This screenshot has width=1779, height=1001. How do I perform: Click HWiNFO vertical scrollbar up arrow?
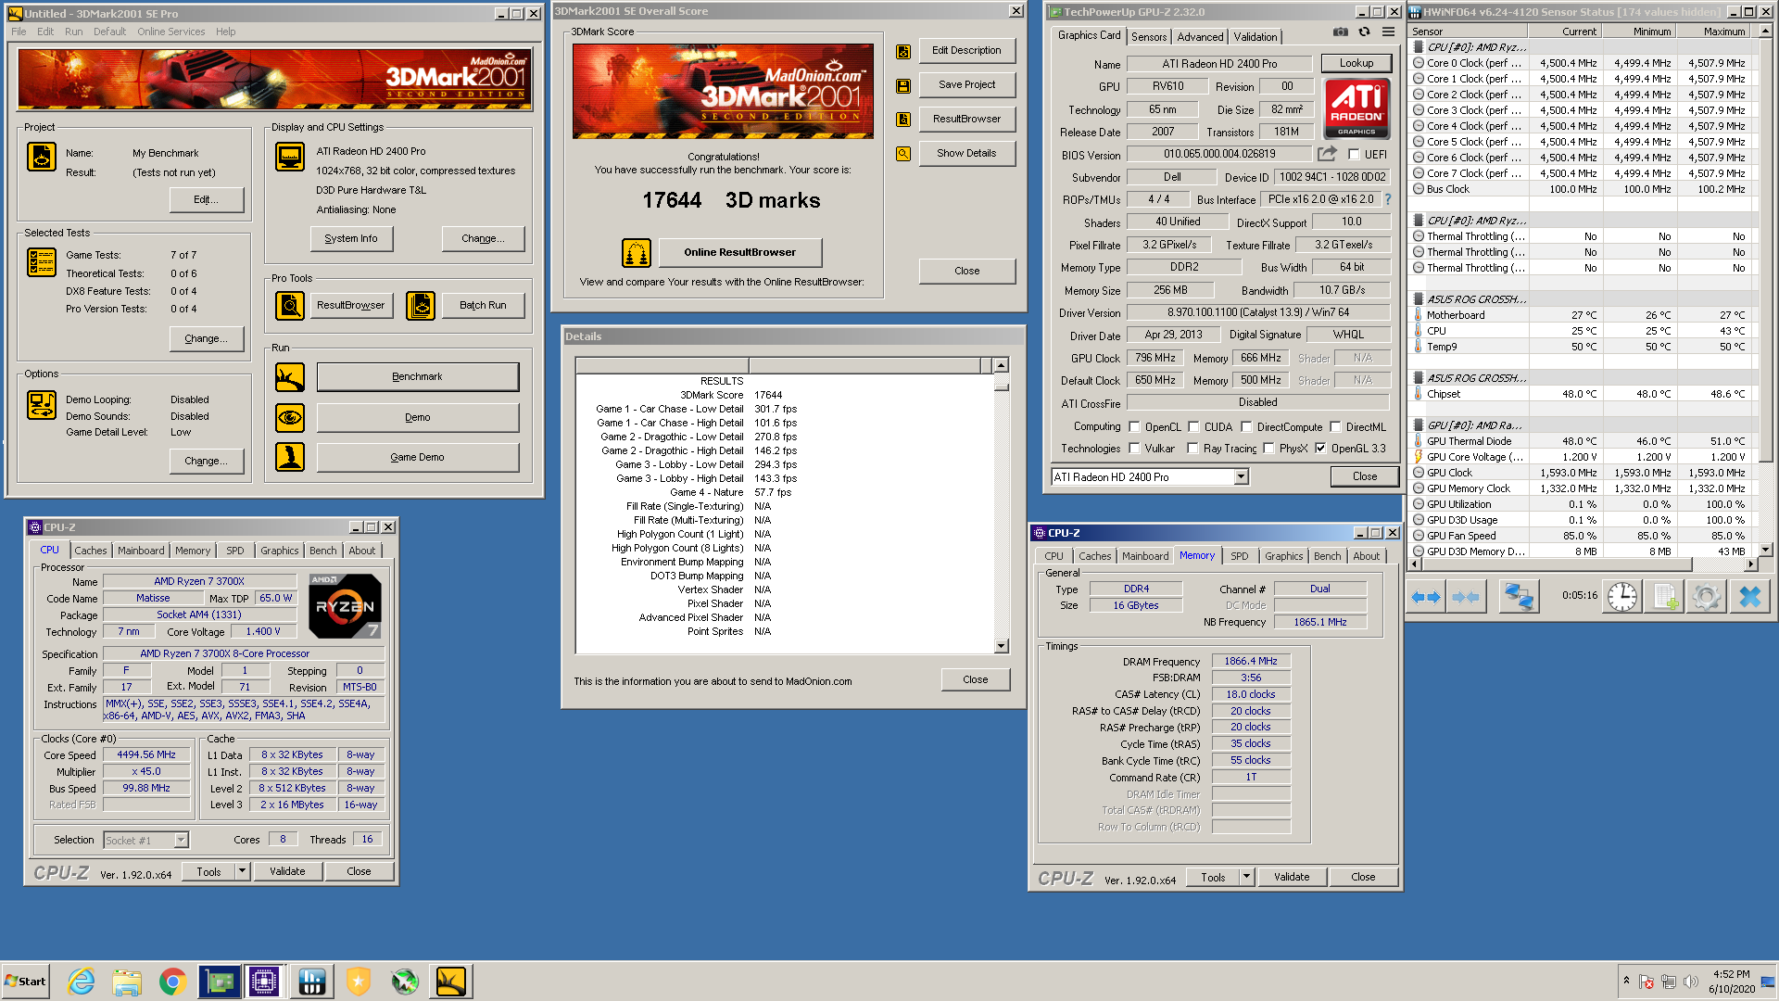[x=1765, y=32]
